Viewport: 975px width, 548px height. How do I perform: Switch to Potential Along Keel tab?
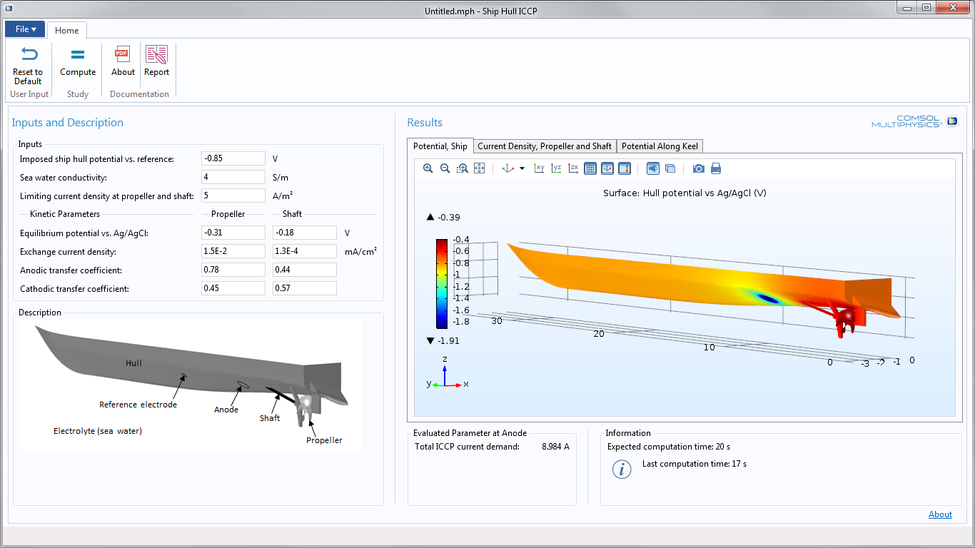pyautogui.click(x=660, y=146)
